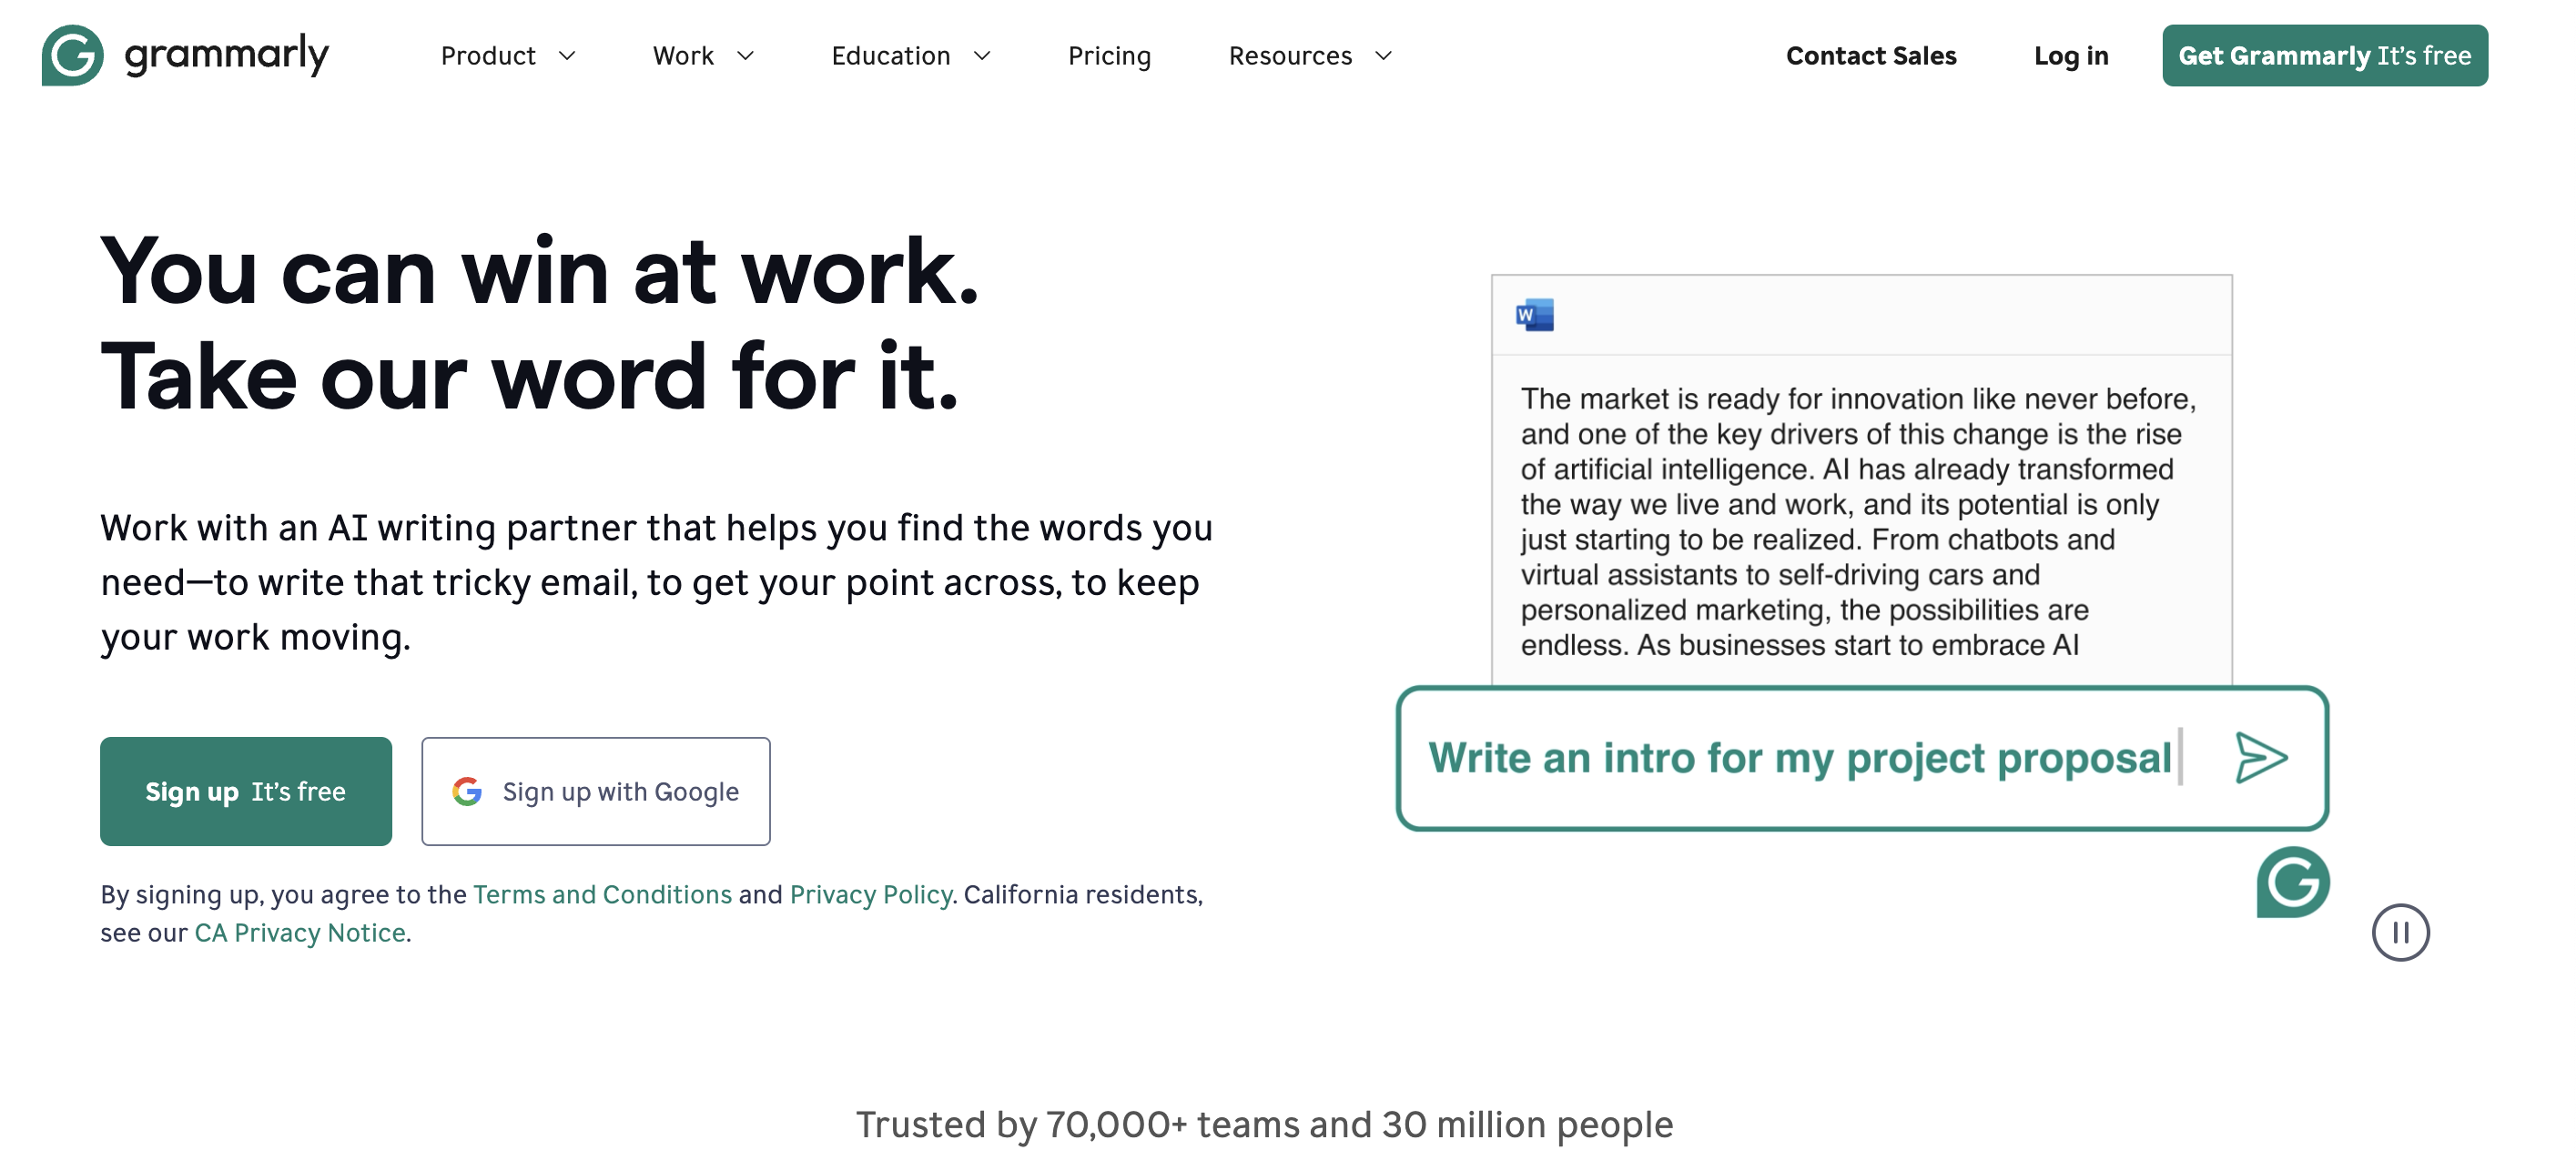Expand the Product dropdown chevron
Screen dimensions: 2576x1170
pyautogui.click(x=567, y=55)
